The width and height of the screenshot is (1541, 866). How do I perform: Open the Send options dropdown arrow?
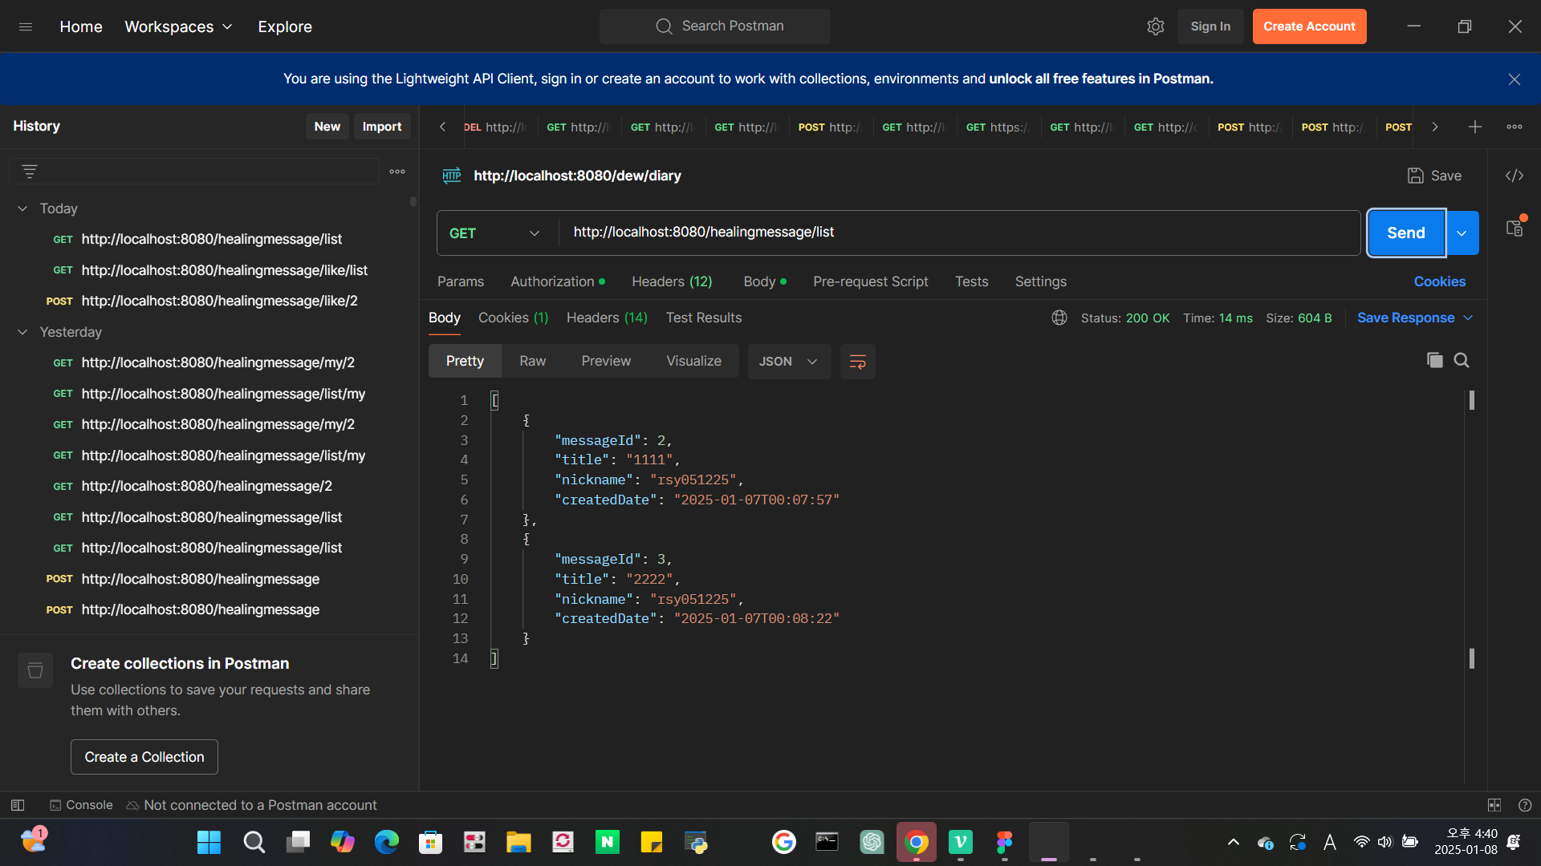(1462, 233)
